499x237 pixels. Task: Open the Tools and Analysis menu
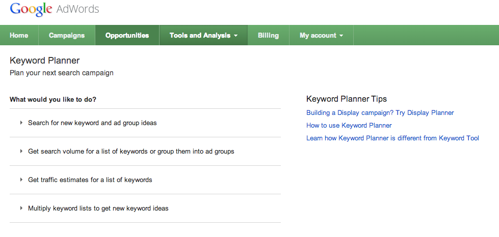[200, 36]
